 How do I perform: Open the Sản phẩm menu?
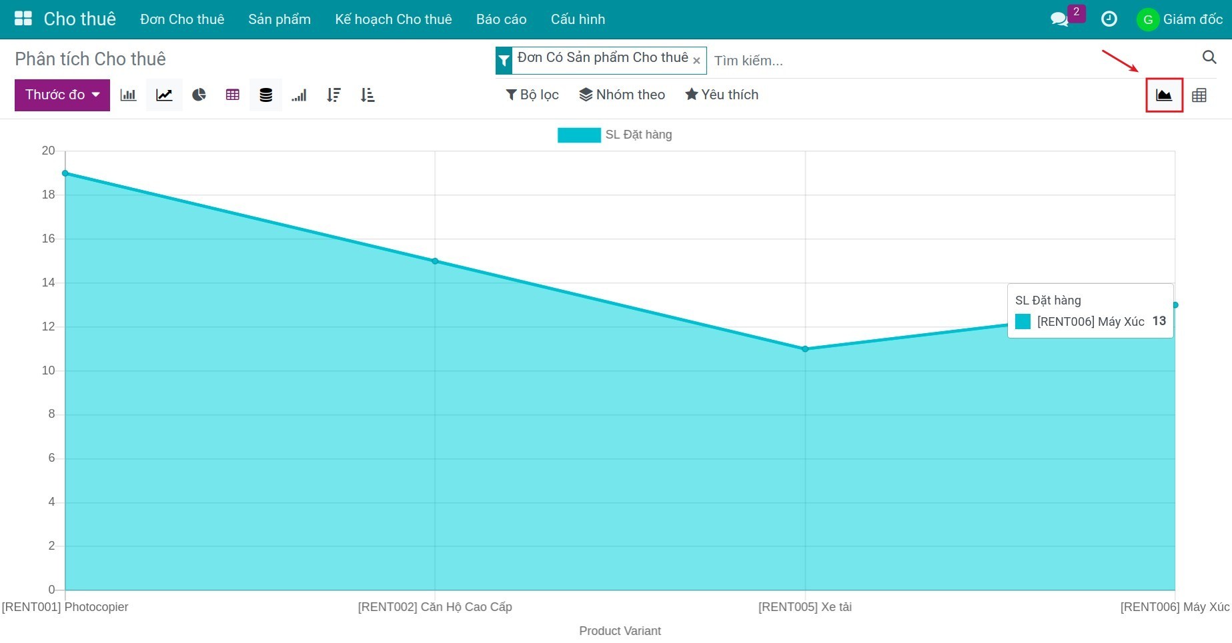(279, 19)
